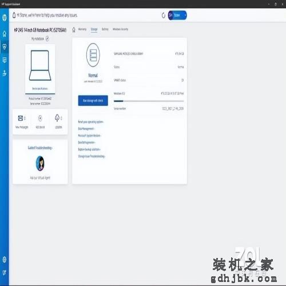Click the Ask our Virtual Agent text
This screenshot has width=286, height=286.
pos(40,178)
